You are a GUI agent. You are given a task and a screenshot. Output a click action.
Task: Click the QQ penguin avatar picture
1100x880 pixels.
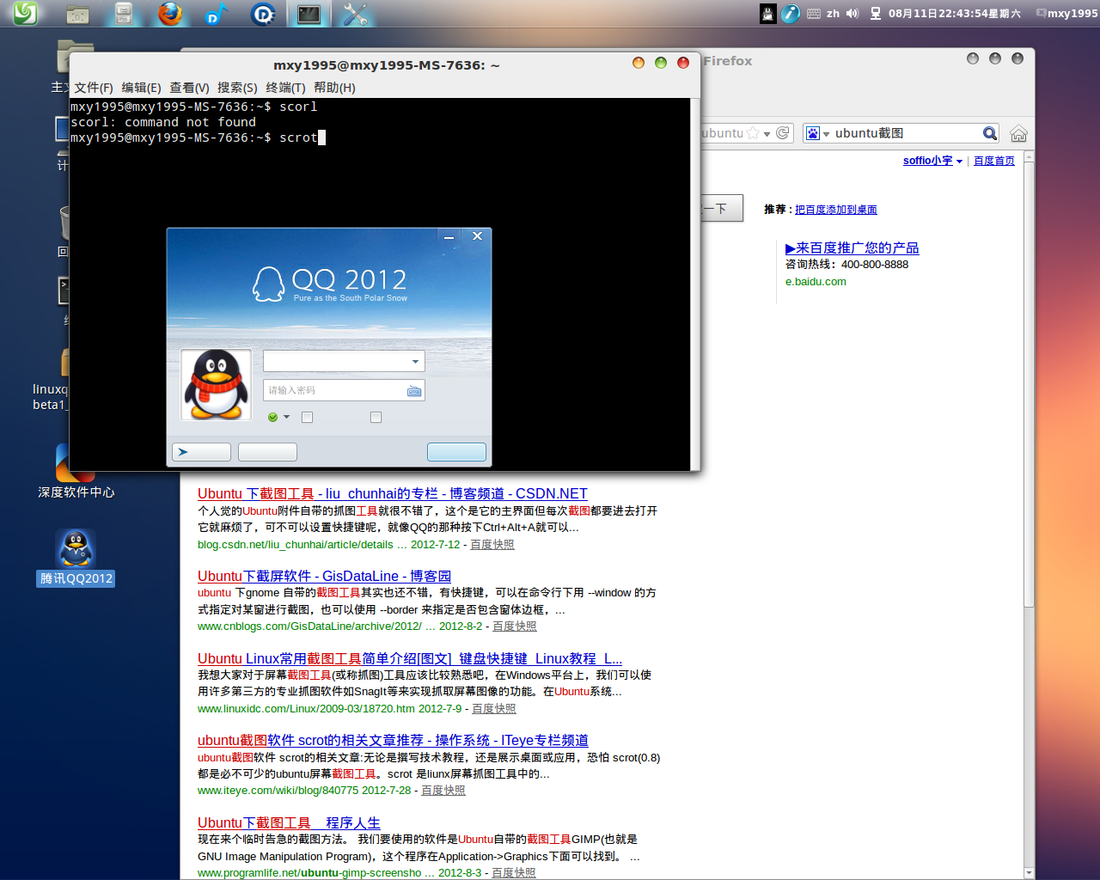(x=216, y=384)
